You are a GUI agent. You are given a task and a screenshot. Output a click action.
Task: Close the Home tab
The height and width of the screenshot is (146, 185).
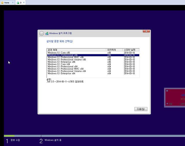pyautogui.click(x=13, y=3)
